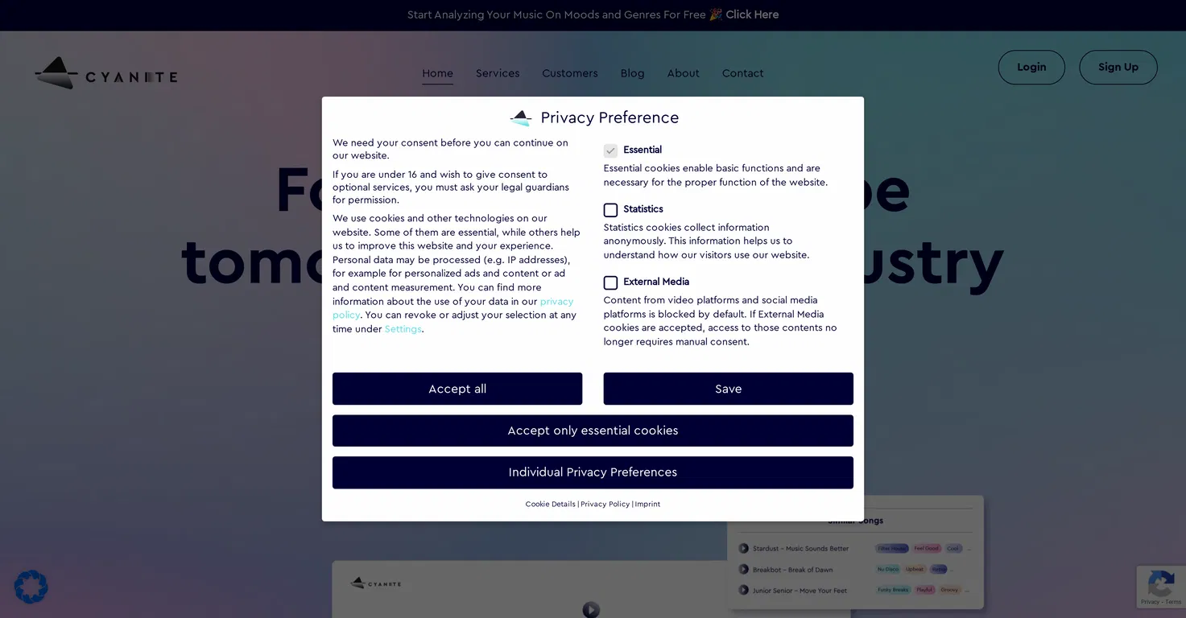Open the Cookie Details link
The image size is (1186, 618).
551,505
